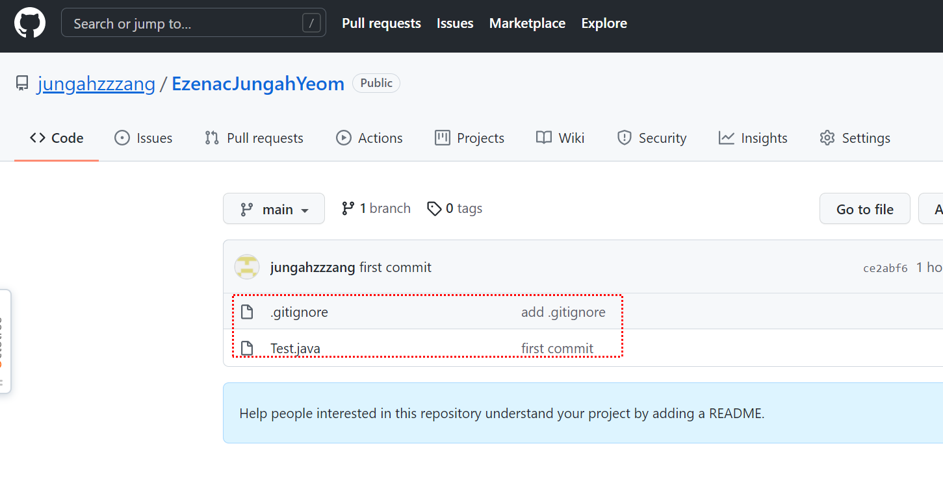Click the slash shortcut key icon

point(311,24)
